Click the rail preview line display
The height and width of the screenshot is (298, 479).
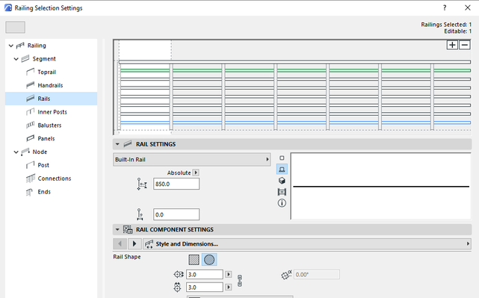(380, 186)
